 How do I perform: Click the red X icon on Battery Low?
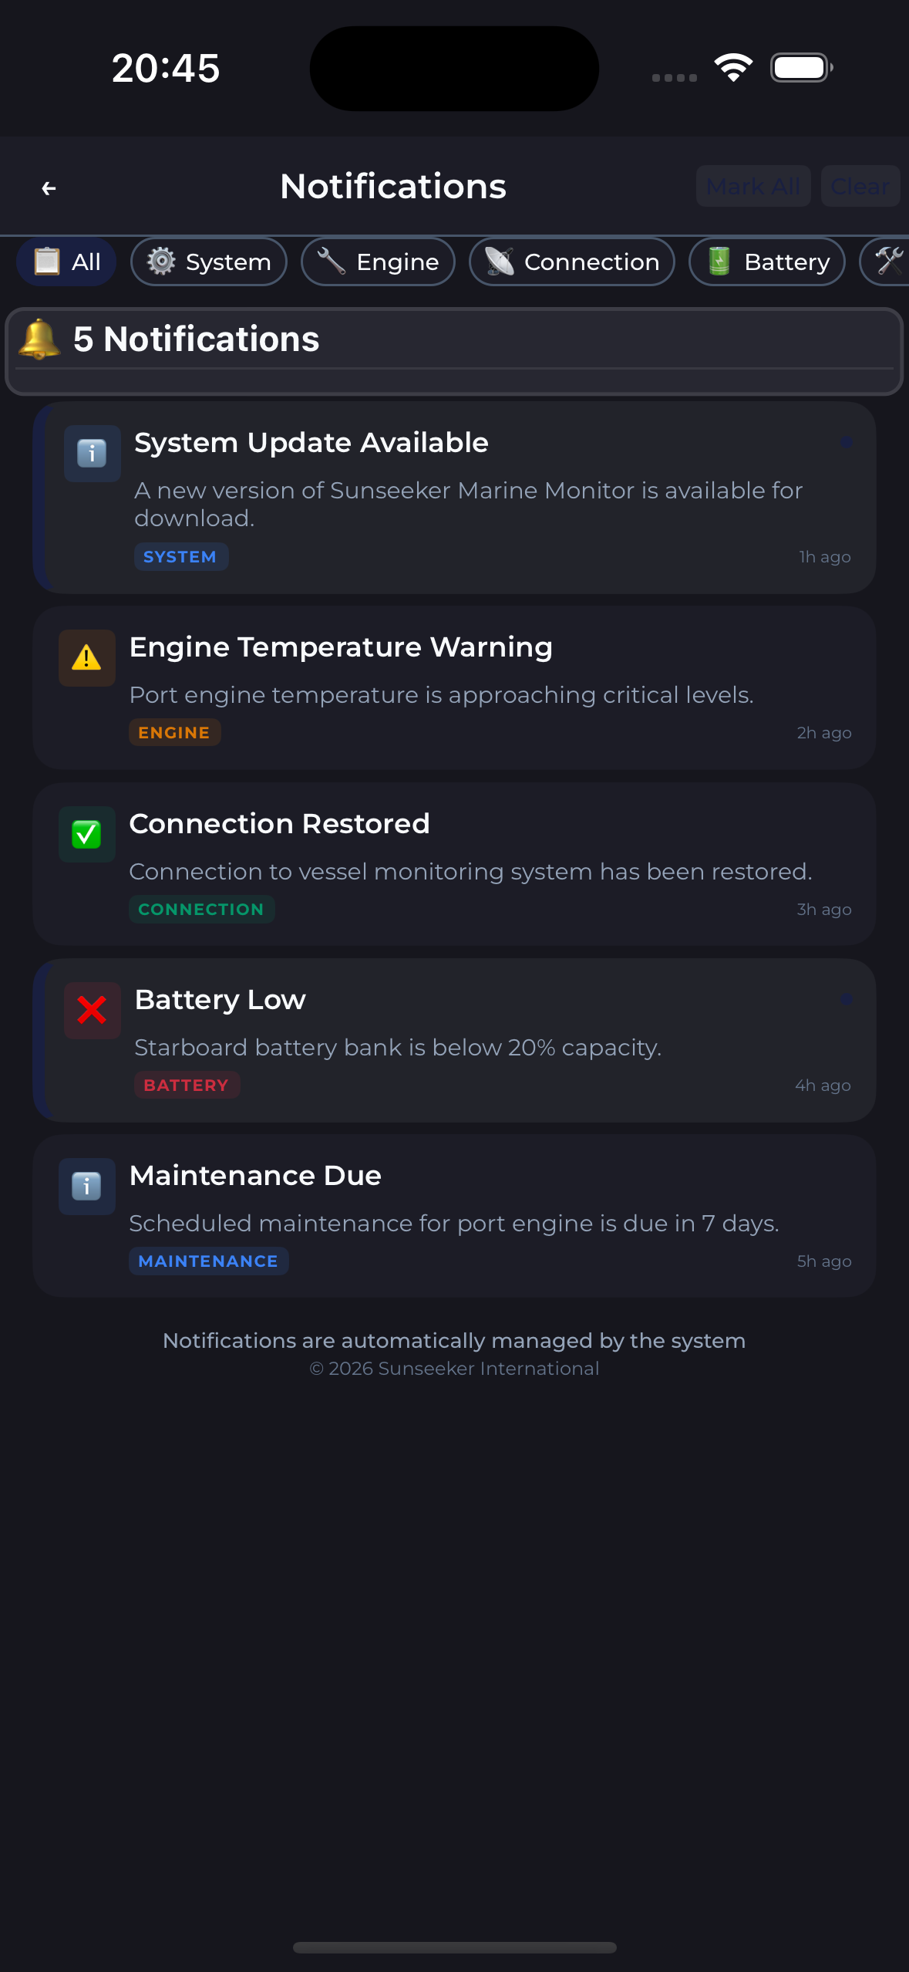(92, 1011)
